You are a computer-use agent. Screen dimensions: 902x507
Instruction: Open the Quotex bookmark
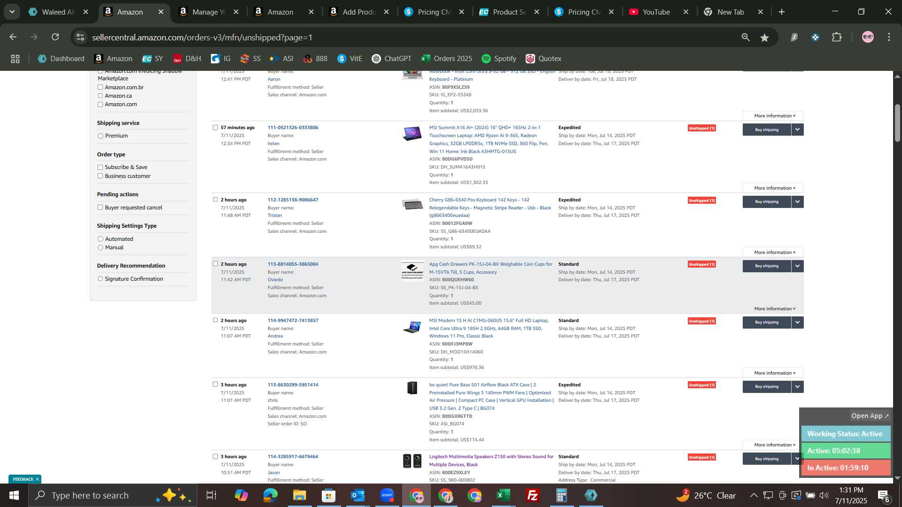pyautogui.click(x=544, y=59)
